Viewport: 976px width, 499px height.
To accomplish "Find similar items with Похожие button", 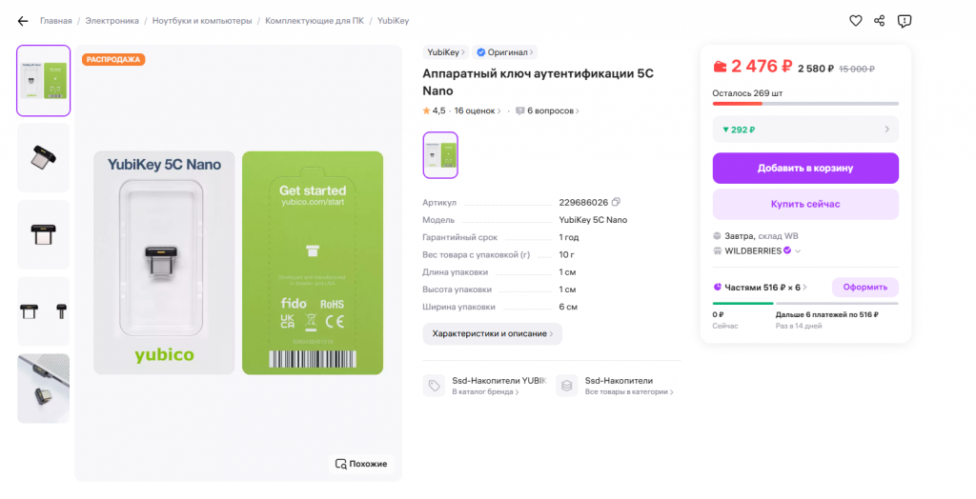I will pos(361,464).
